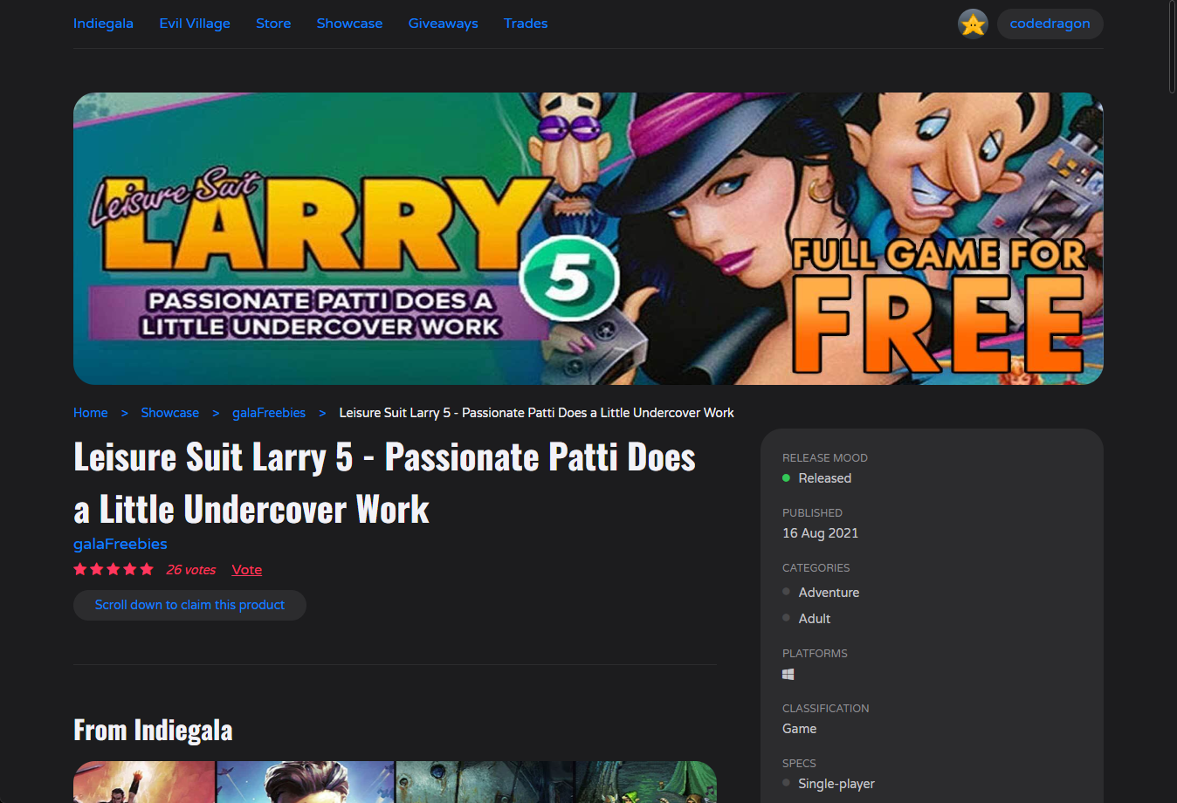Image resolution: width=1177 pixels, height=803 pixels.
Task: Click the main game title heading
Action: click(384, 483)
